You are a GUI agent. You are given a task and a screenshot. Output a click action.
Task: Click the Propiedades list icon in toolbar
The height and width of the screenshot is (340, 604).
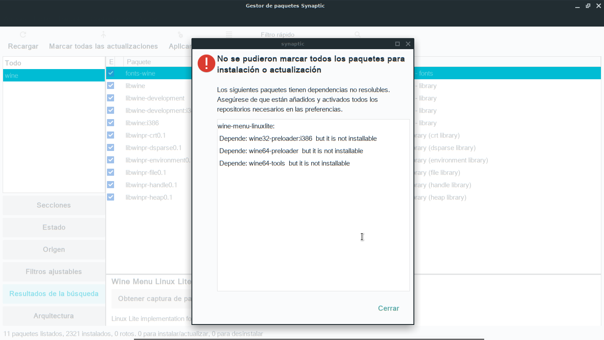[229, 35]
